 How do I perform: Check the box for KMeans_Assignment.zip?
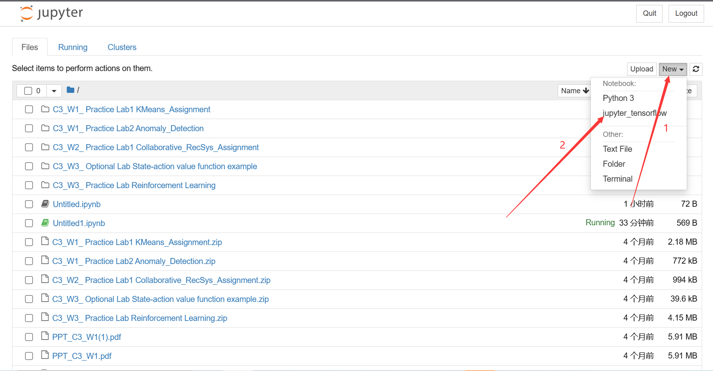click(29, 242)
